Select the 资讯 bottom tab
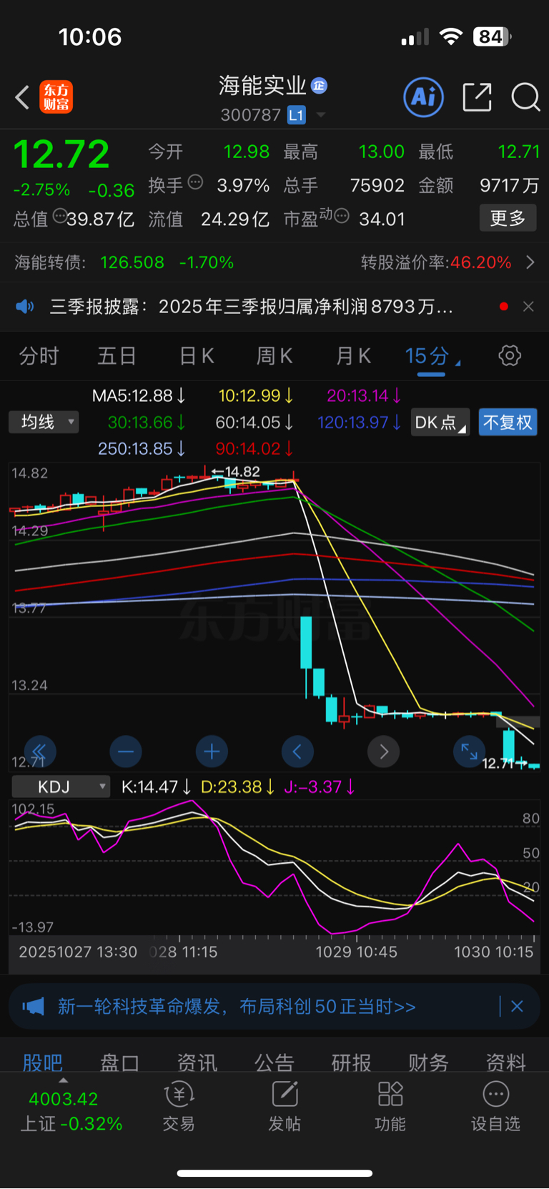549x1189 pixels. (x=197, y=1062)
